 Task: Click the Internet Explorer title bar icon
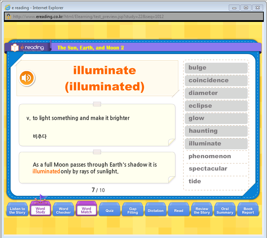pyautogui.click(x=7, y=7)
